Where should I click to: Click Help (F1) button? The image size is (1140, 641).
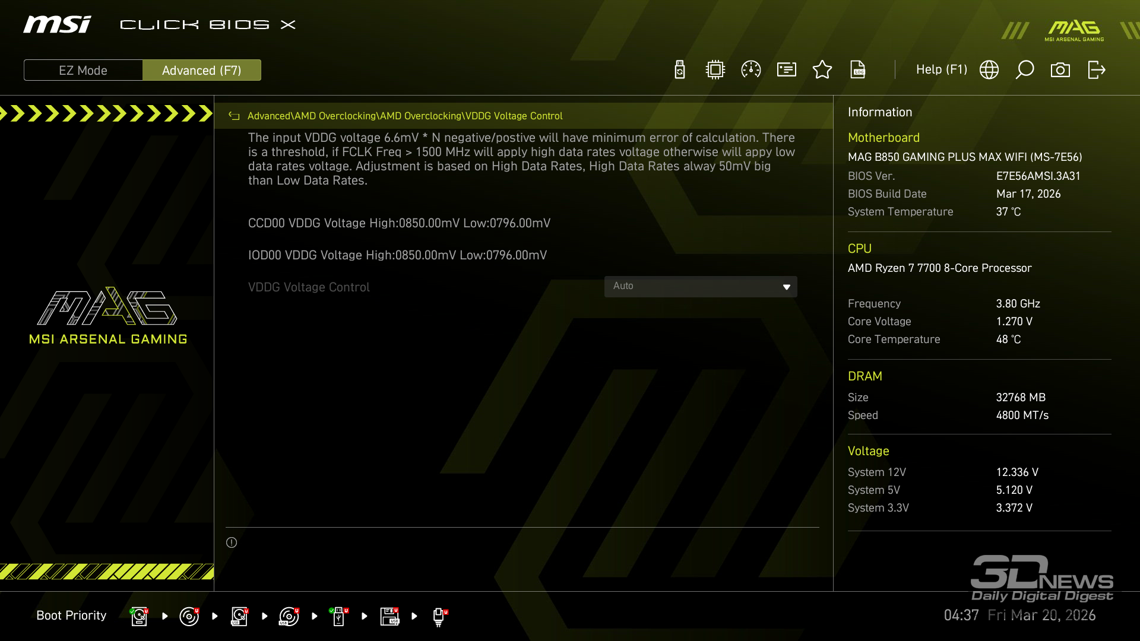pos(941,70)
